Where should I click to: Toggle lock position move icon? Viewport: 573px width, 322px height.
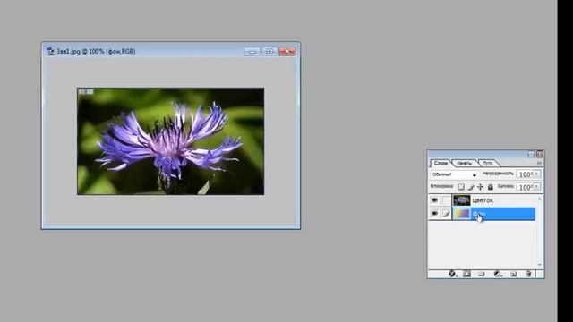click(480, 187)
